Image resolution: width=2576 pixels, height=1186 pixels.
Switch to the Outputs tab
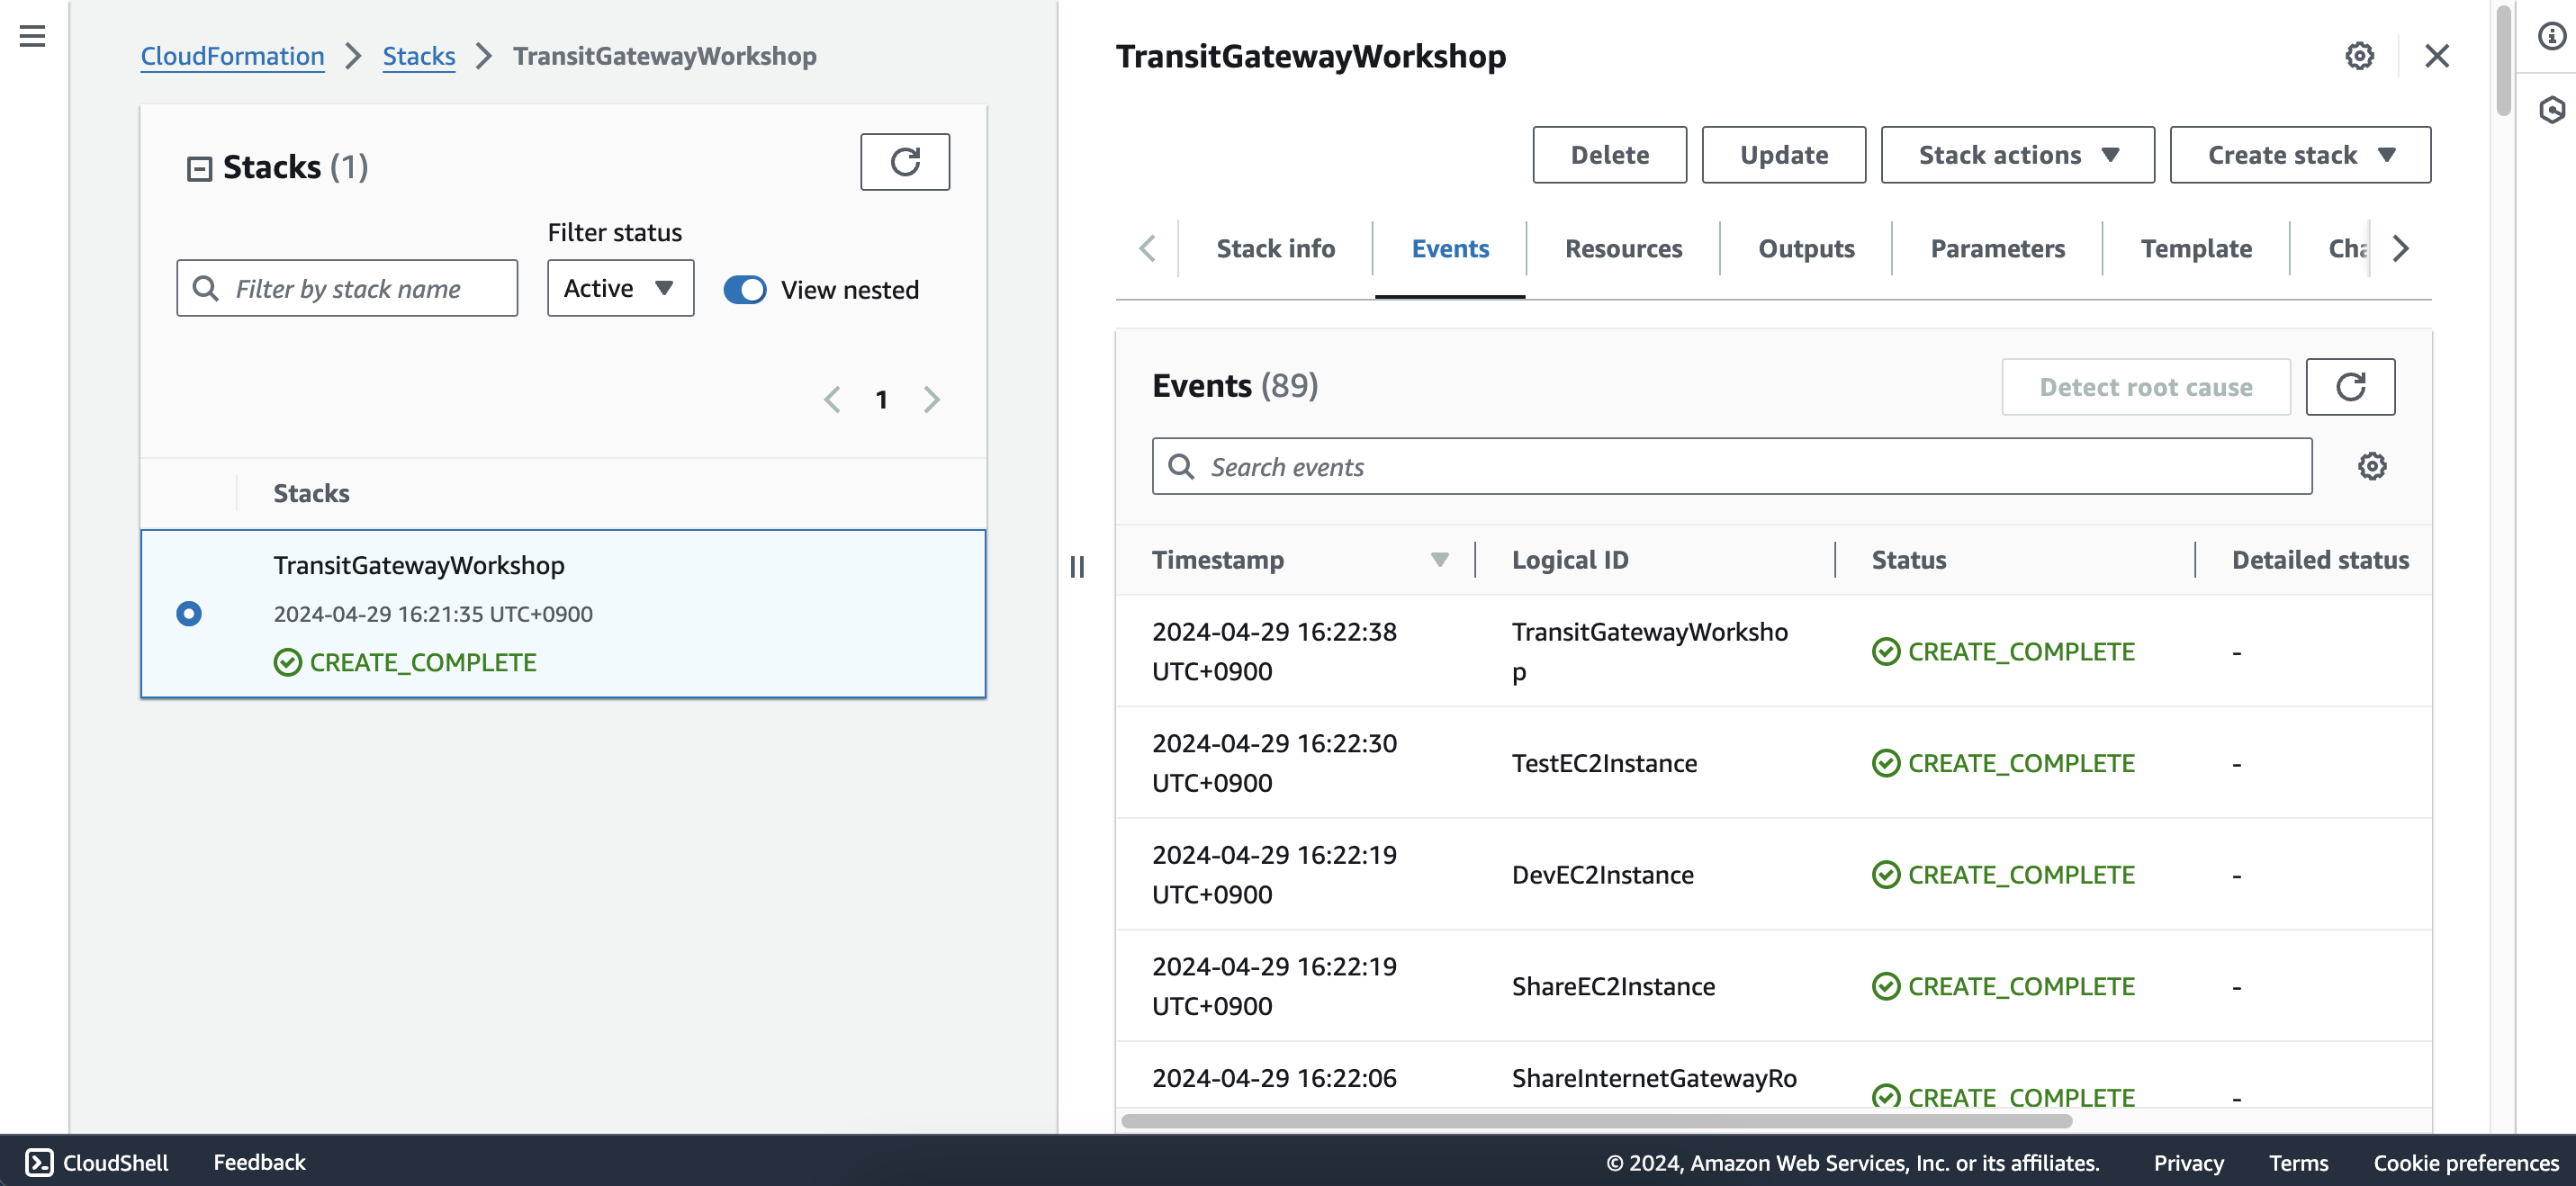point(1806,249)
